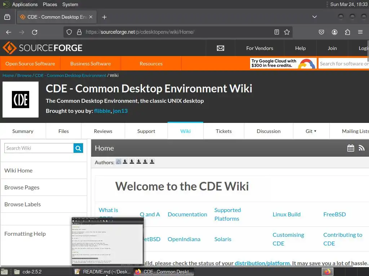369x276 pixels.
Task: Click the last author avatar icon
Action: 152,161
